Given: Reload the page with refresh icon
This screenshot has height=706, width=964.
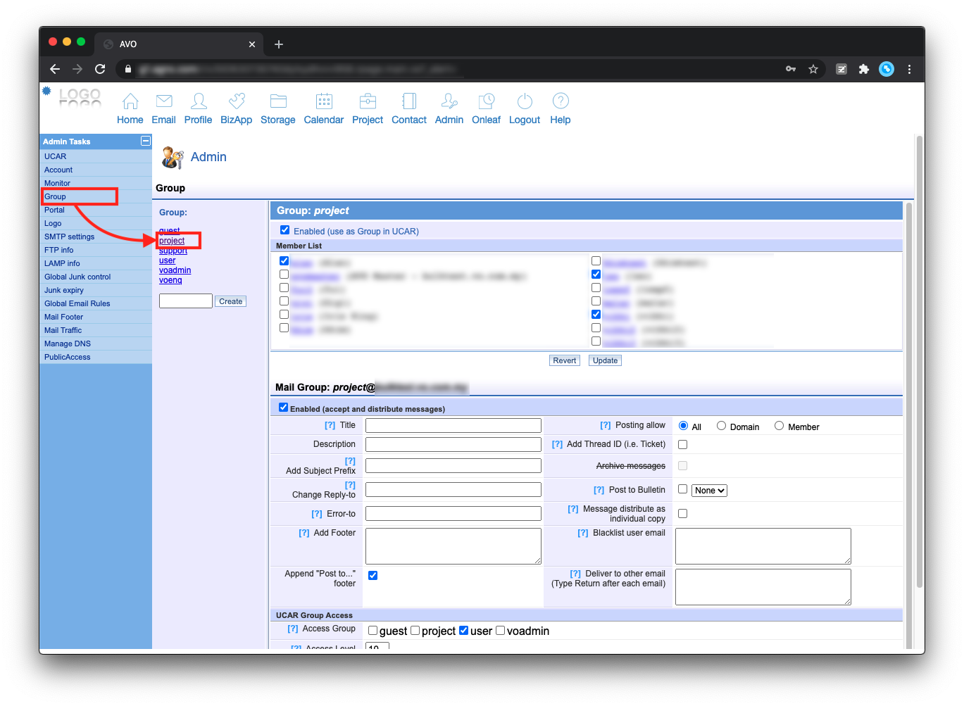Looking at the screenshot, I should point(100,69).
